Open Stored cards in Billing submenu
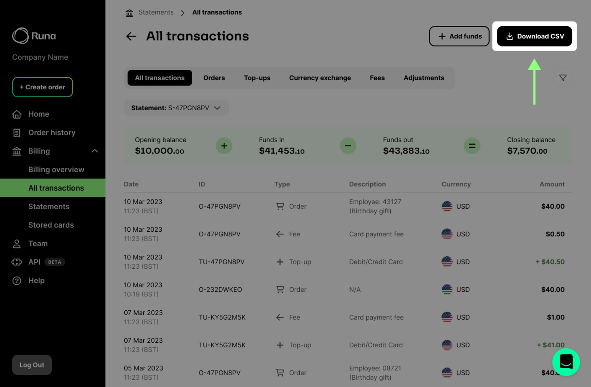 (x=51, y=225)
